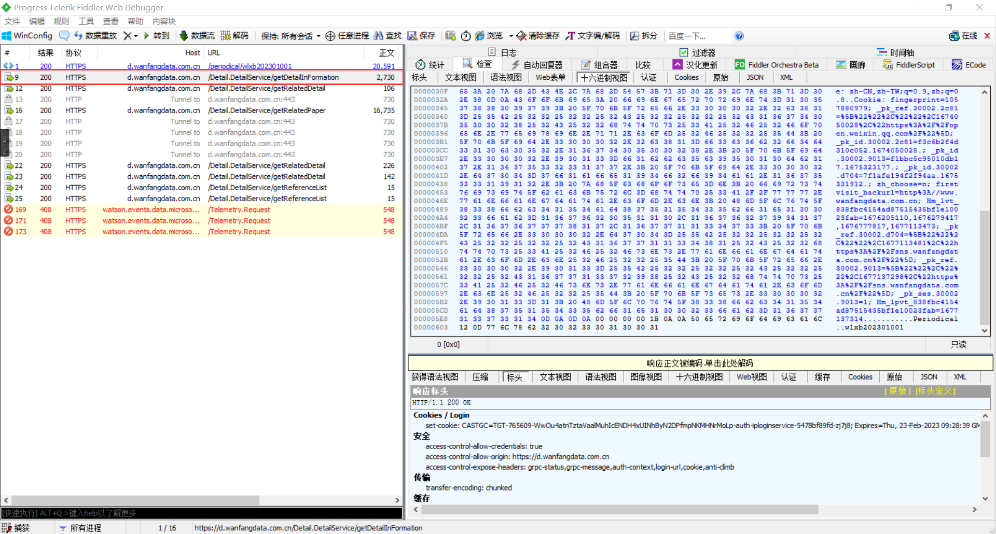Image resolution: width=996 pixels, height=534 pixels.
Task: Click the 标头定义 link in response headers
Action: pyautogui.click(x=935, y=391)
